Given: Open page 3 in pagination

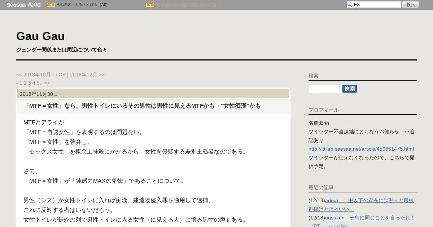Looking at the screenshot, I should coord(30,83).
